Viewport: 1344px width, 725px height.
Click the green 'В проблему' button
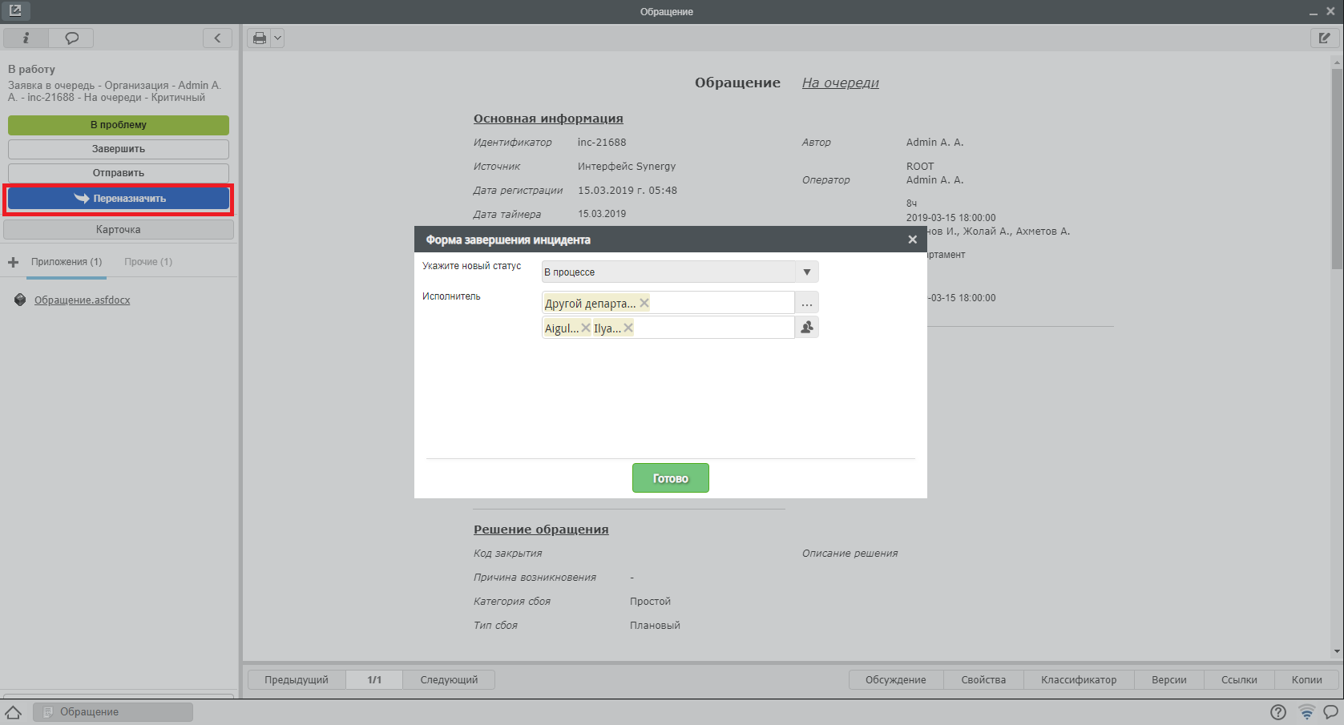(119, 125)
